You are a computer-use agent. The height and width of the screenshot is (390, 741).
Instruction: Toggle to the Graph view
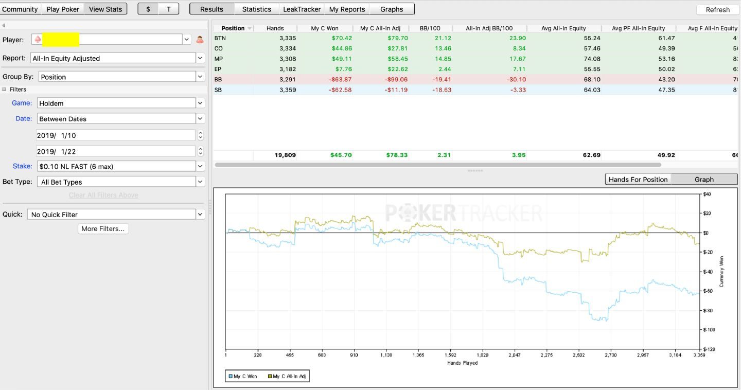[704, 179]
